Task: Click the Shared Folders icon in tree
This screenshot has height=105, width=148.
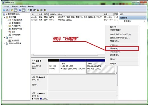Action: [10, 26]
